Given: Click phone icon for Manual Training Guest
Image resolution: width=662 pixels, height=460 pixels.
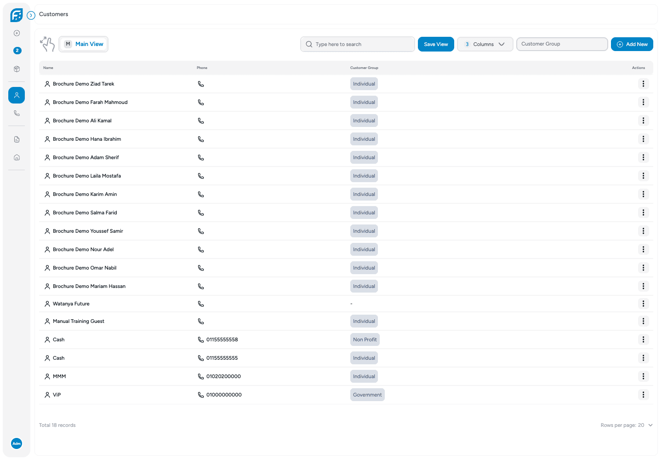Looking at the screenshot, I should [201, 321].
